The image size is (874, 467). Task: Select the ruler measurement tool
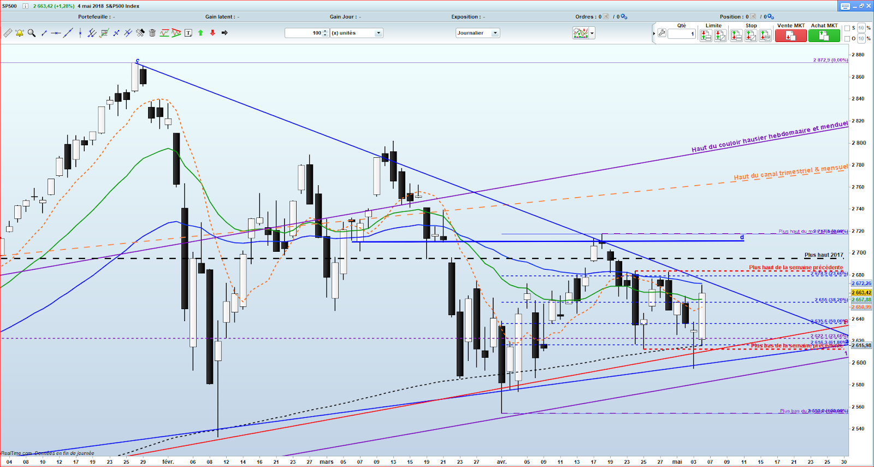coord(8,33)
